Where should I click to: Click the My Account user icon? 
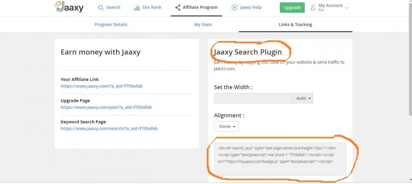[313, 8]
